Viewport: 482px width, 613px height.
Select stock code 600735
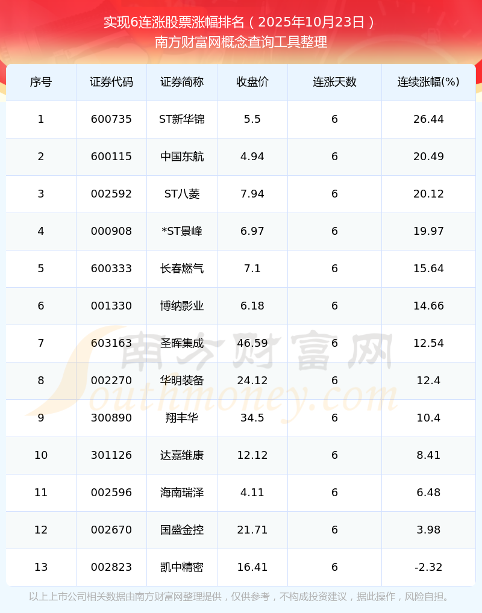(x=111, y=119)
